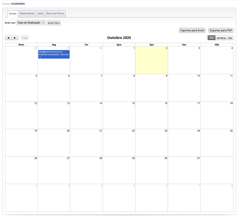
Task: Switch to 'semana' calendar view
Action: (221, 38)
